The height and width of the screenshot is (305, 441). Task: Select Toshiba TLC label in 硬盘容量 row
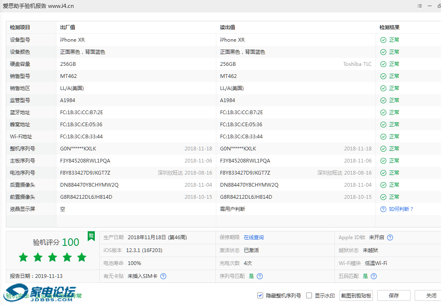click(357, 64)
